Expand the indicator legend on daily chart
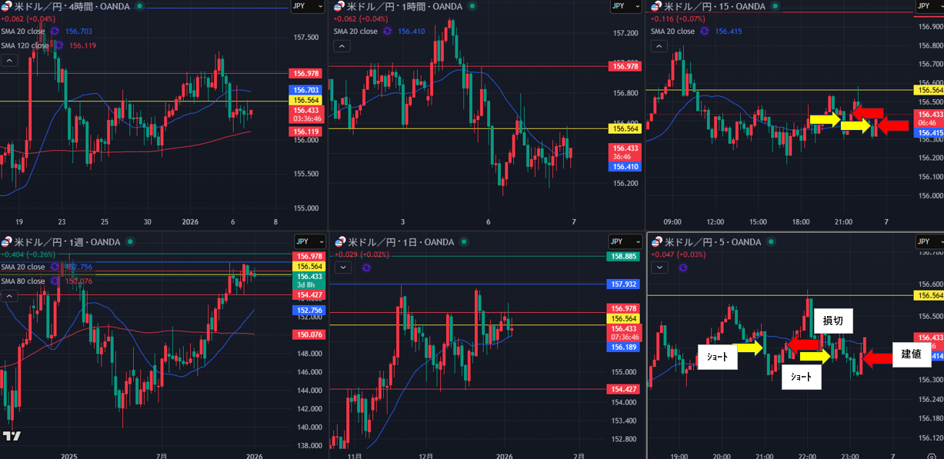This screenshot has height=459, width=944. point(342,268)
